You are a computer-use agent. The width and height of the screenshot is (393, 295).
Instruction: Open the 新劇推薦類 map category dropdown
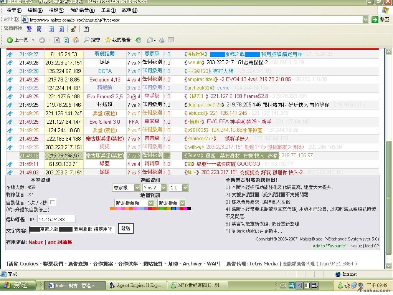point(134,203)
